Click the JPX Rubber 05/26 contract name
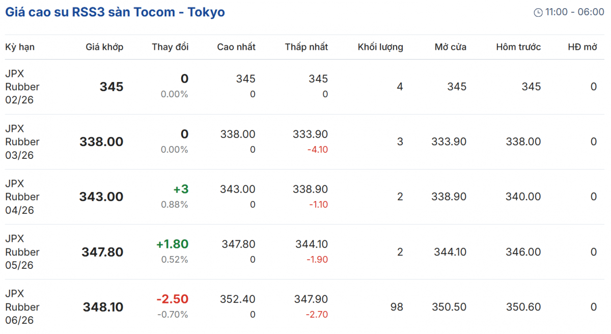This screenshot has width=611, height=334. click(x=22, y=252)
